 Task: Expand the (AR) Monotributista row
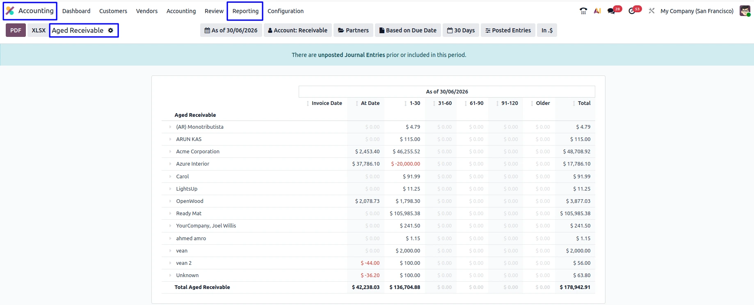pos(170,127)
